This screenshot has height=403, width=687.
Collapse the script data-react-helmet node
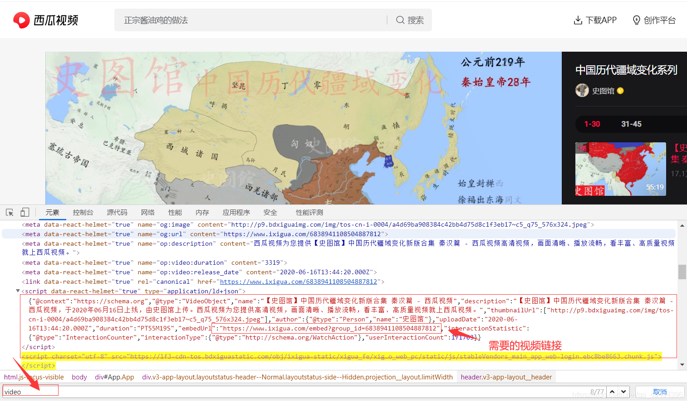click(x=18, y=291)
